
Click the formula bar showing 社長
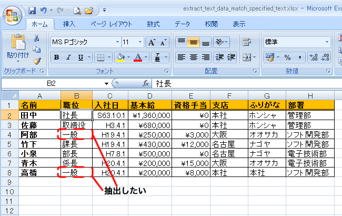point(247,83)
